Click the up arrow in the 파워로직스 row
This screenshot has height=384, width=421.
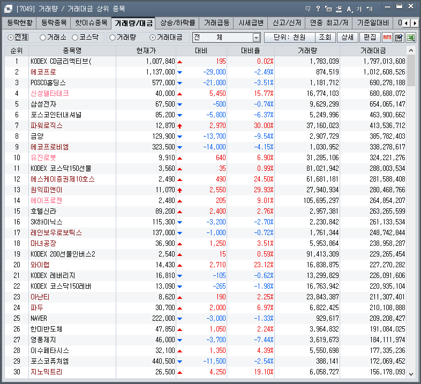coord(179,126)
